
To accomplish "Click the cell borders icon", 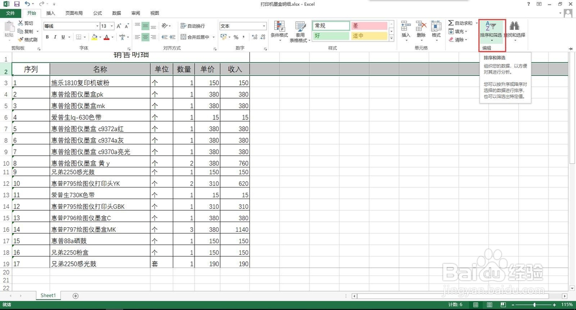I will click(78, 37).
